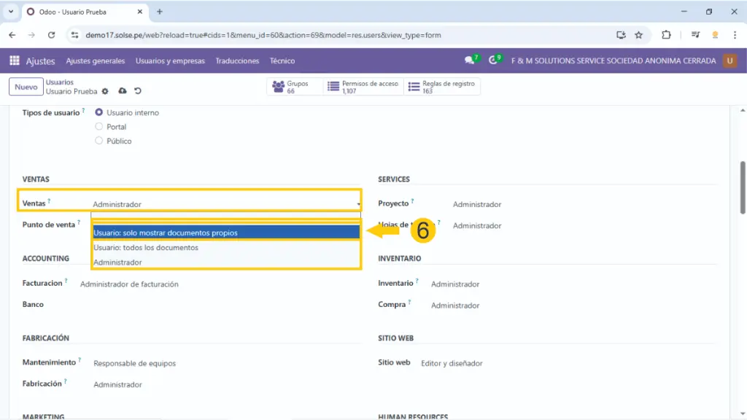Open the Permisos de acceso stat button
The height and width of the screenshot is (420, 747).
point(363,87)
